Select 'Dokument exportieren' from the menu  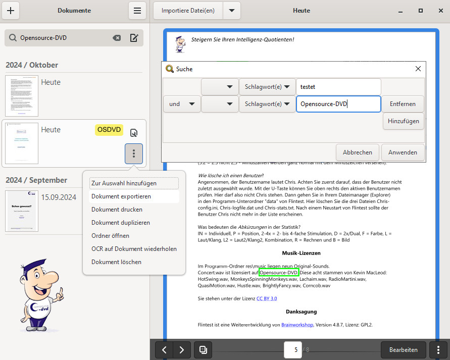click(x=121, y=196)
